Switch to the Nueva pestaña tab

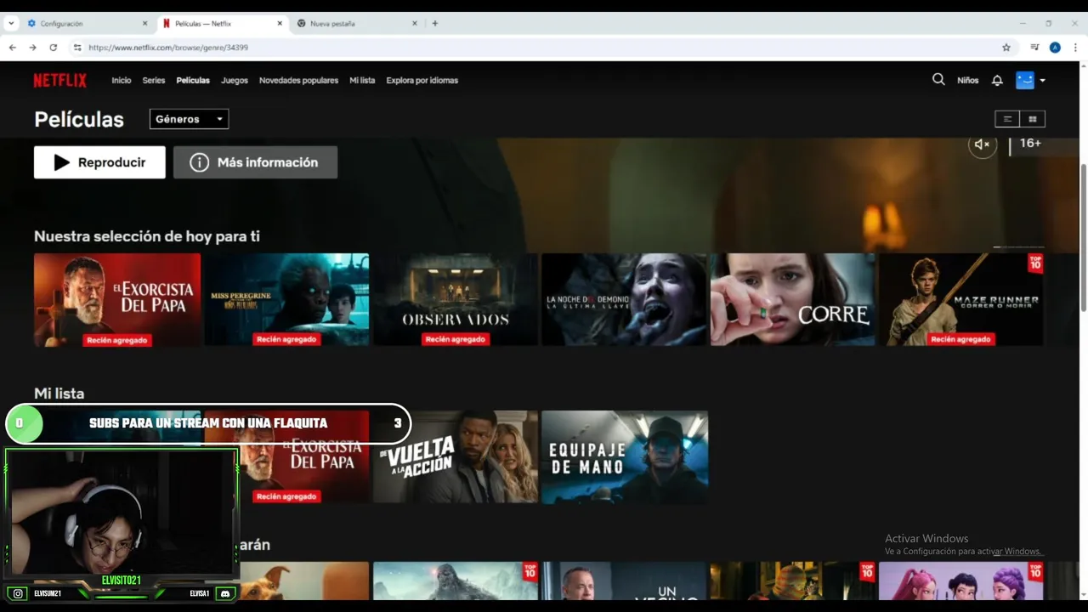pyautogui.click(x=357, y=24)
